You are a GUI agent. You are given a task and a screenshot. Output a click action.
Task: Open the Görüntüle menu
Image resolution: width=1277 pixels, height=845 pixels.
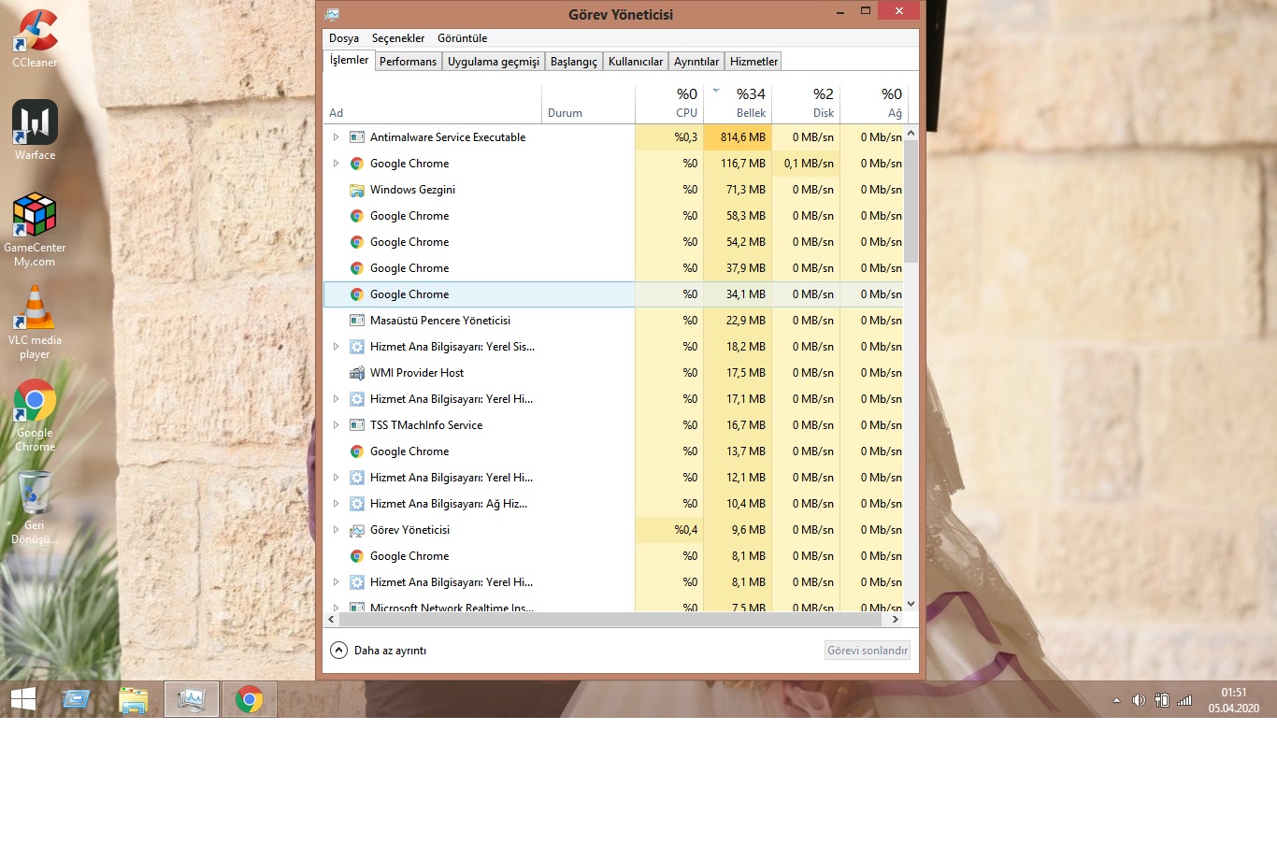[x=462, y=38]
